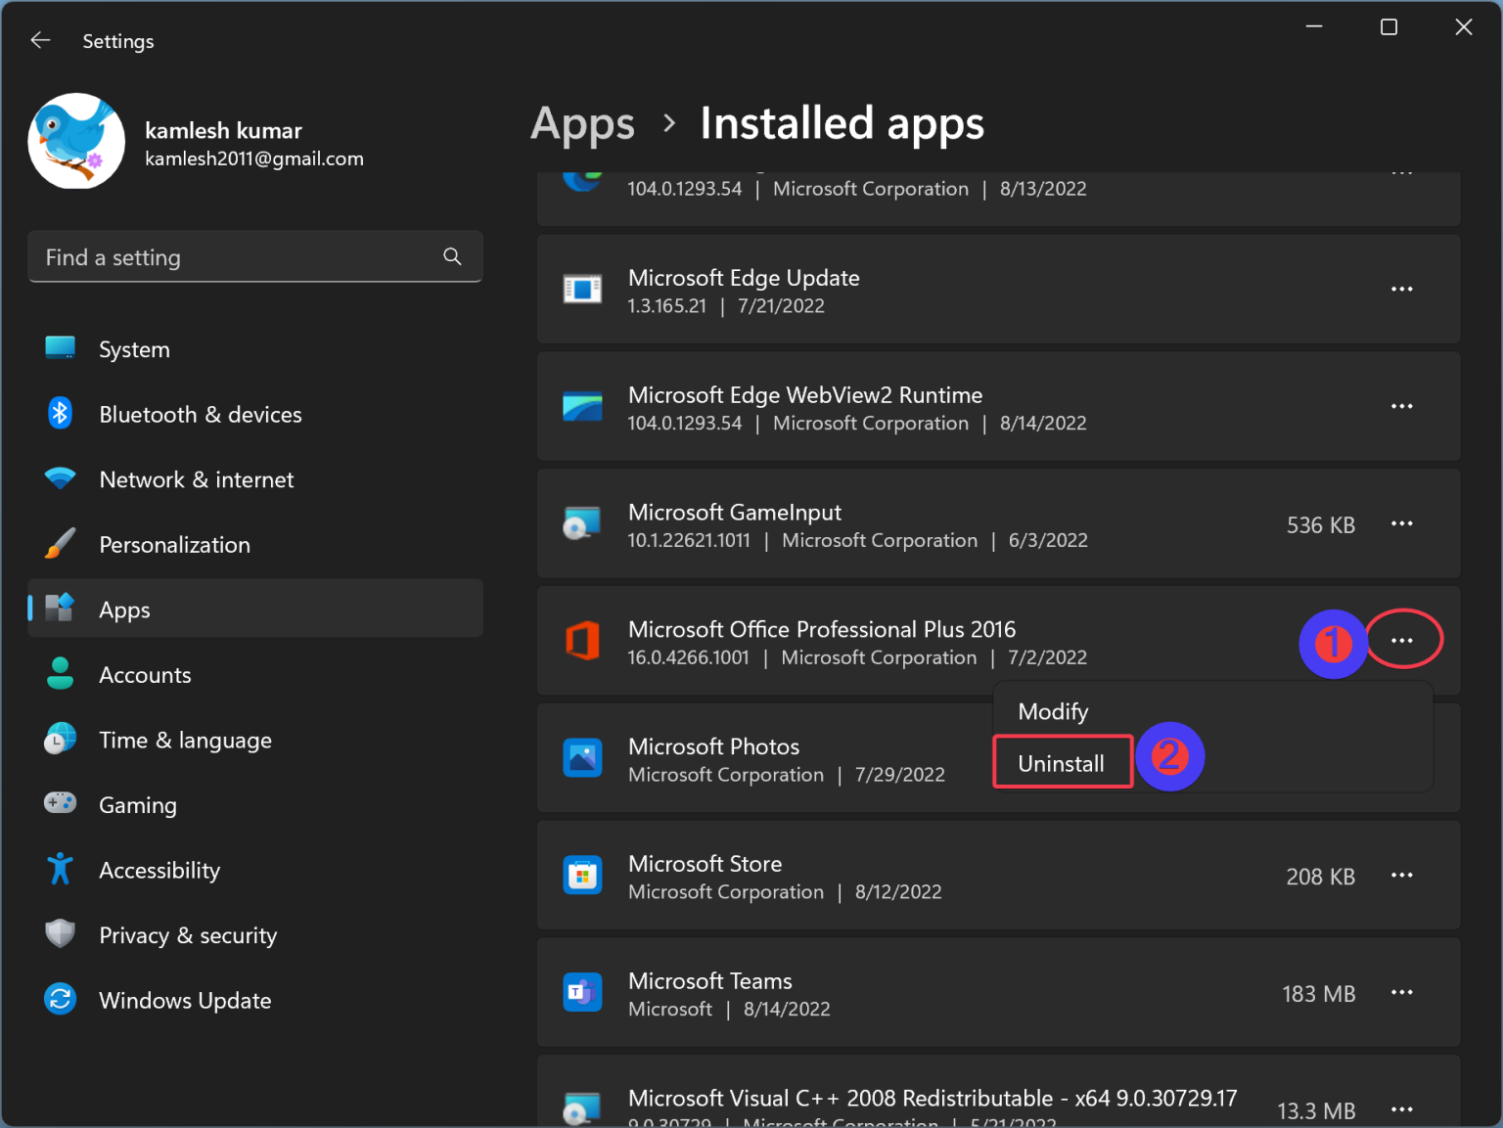The height and width of the screenshot is (1128, 1503).
Task: Click the Microsoft Photos app icon
Action: pos(582,758)
